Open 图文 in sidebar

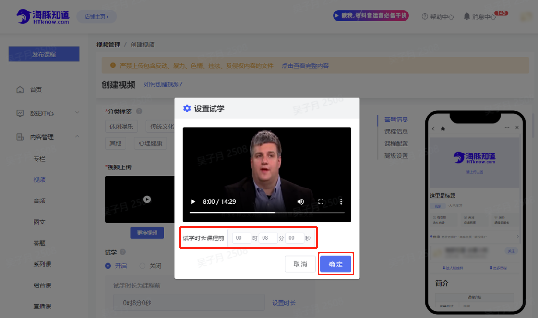click(39, 222)
